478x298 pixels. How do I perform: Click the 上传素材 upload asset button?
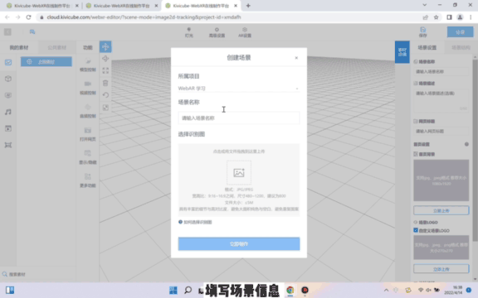[x=46, y=62]
